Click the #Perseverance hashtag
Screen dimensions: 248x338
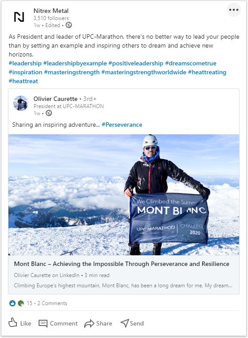point(122,125)
